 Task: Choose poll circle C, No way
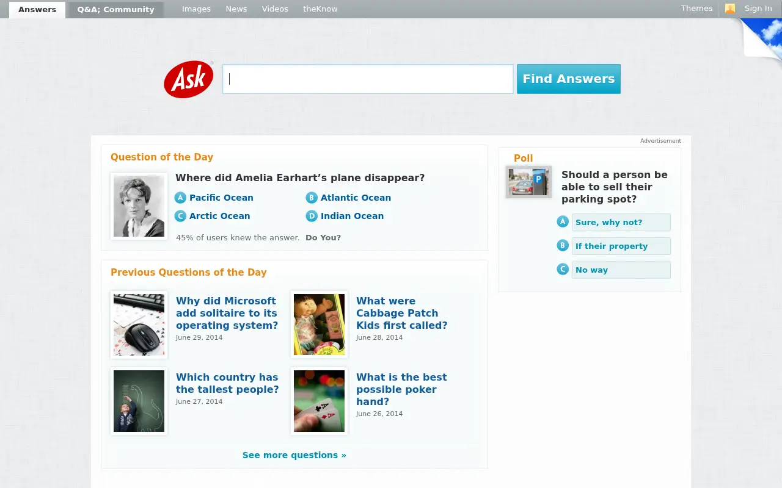(x=563, y=269)
